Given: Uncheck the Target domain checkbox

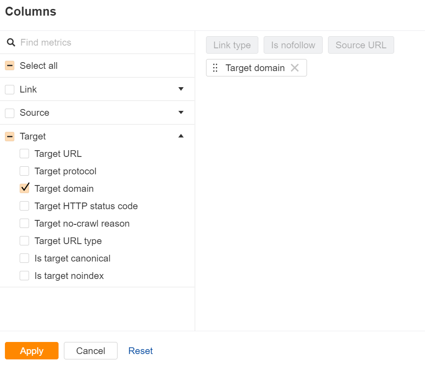Looking at the screenshot, I should pos(25,189).
